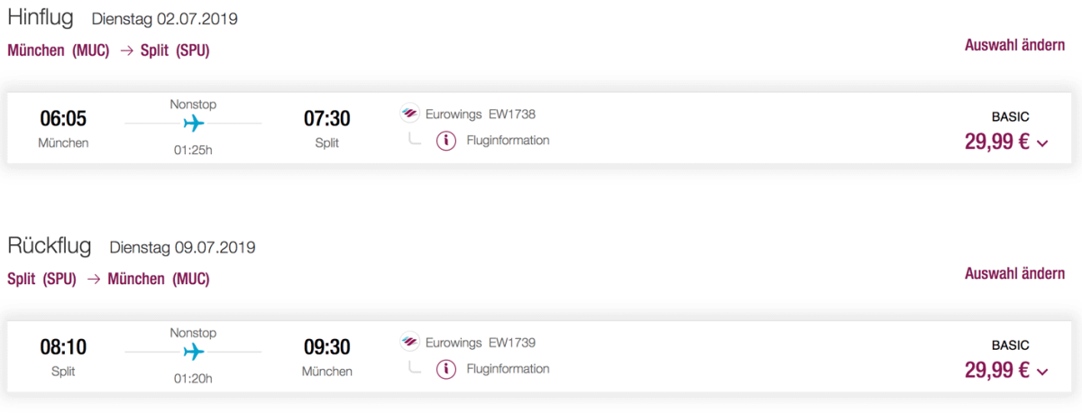Click the 06:05 München departure time
The width and height of the screenshot is (1082, 414).
63,119
